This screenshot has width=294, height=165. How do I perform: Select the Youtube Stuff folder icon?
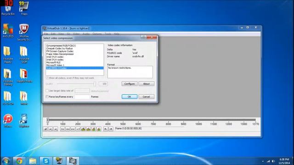click(x=24, y=55)
